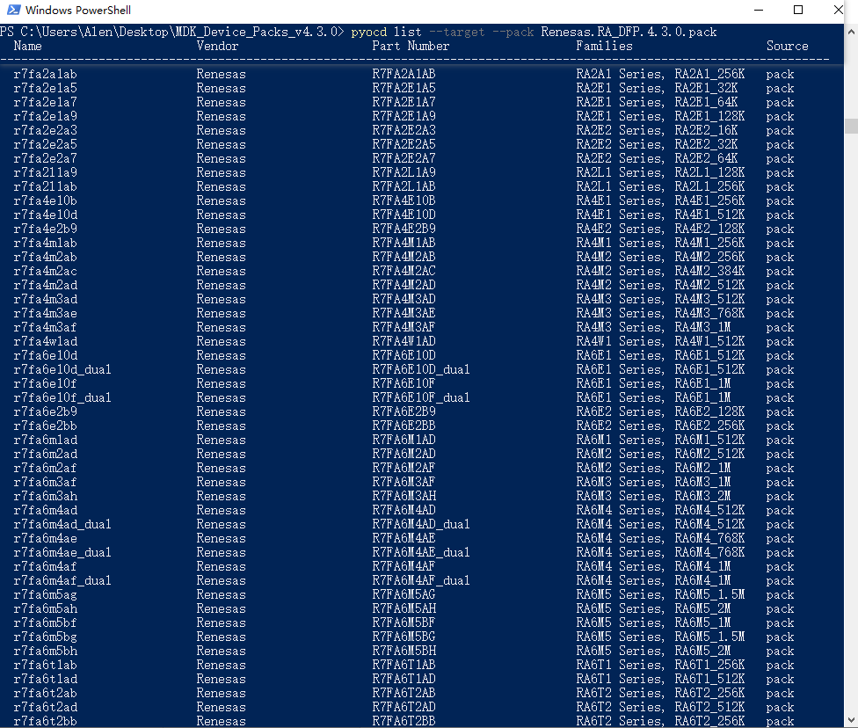Click the name 'r7fa6m3ah'

click(46, 496)
